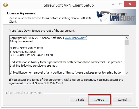Click the Shrew Soft VPN Client Setup title

pyautogui.click(x=69, y=5)
